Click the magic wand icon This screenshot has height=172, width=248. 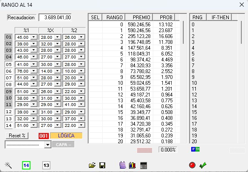pyautogui.click(x=8, y=165)
